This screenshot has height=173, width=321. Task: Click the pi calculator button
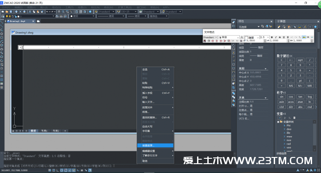point(300,80)
